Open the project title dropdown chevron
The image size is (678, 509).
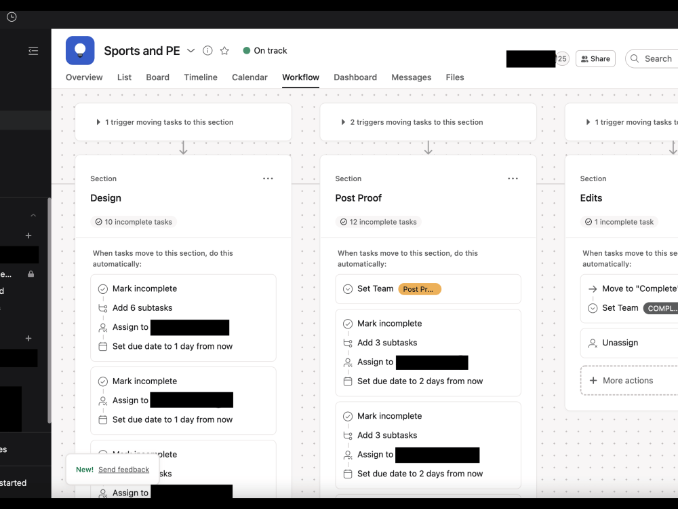click(x=190, y=50)
